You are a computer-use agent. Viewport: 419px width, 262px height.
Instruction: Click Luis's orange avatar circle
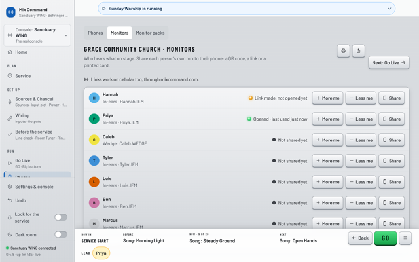94,182
